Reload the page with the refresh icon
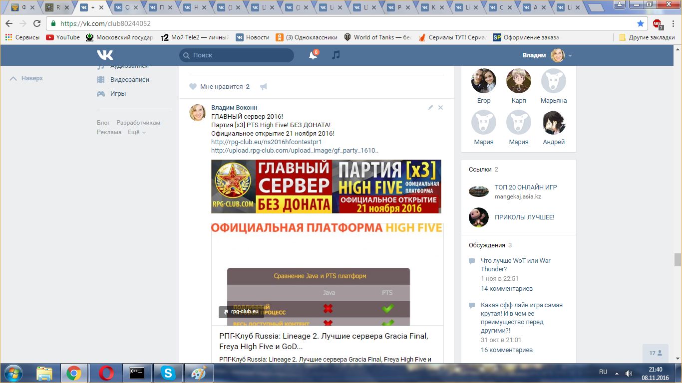This screenshot has width=682, height=383. 37,23
